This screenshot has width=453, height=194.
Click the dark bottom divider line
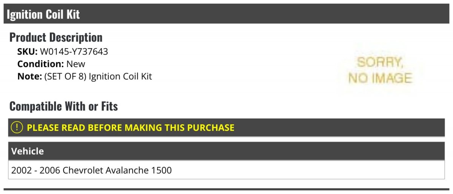tap(226, 189)
